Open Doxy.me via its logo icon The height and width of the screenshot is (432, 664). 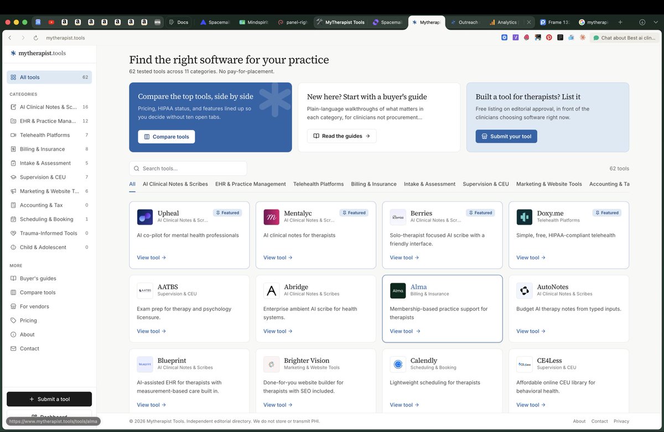tap(525, 217)
